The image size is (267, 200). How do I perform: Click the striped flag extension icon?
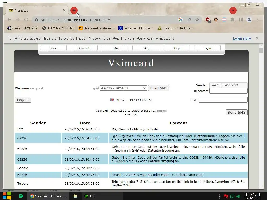tap(224, 20)
